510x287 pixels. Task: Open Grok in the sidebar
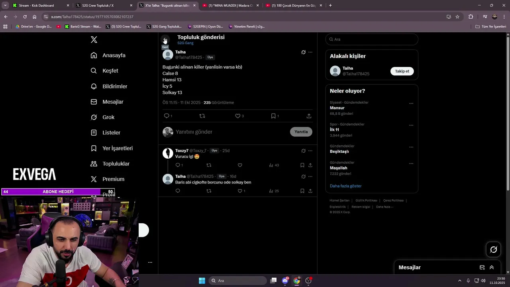click(x=102, y=117)
